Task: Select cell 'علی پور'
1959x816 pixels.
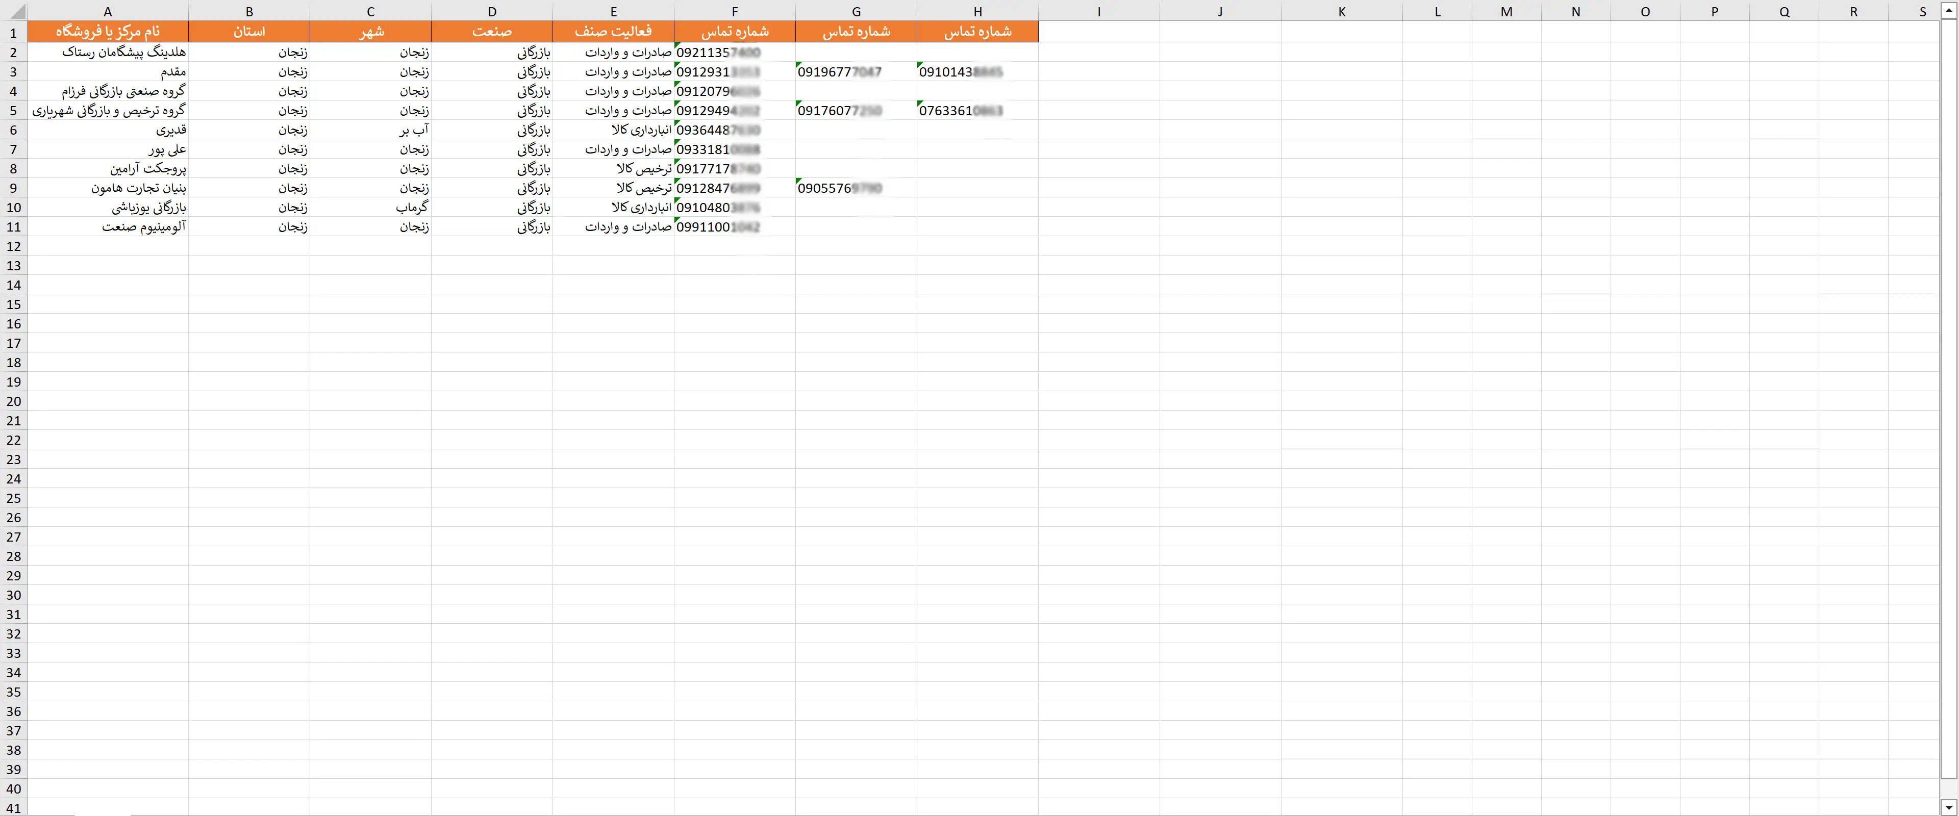Action: point(107,149)
